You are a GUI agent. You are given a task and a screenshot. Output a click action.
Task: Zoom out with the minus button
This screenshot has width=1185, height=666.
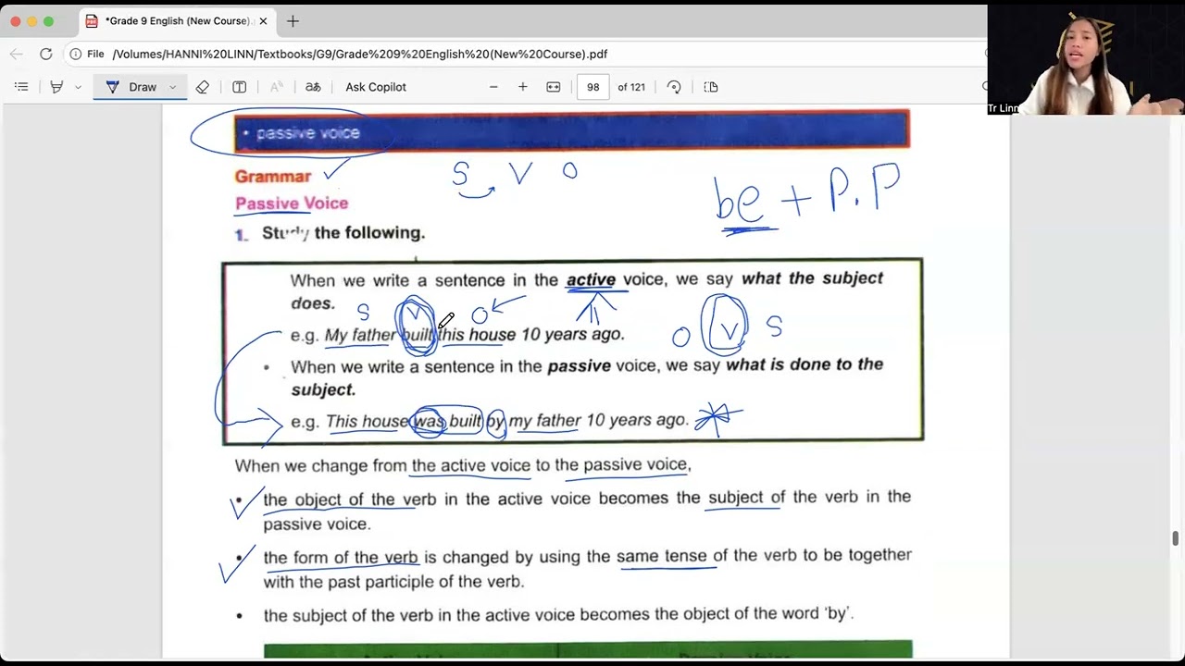(493, 87)
